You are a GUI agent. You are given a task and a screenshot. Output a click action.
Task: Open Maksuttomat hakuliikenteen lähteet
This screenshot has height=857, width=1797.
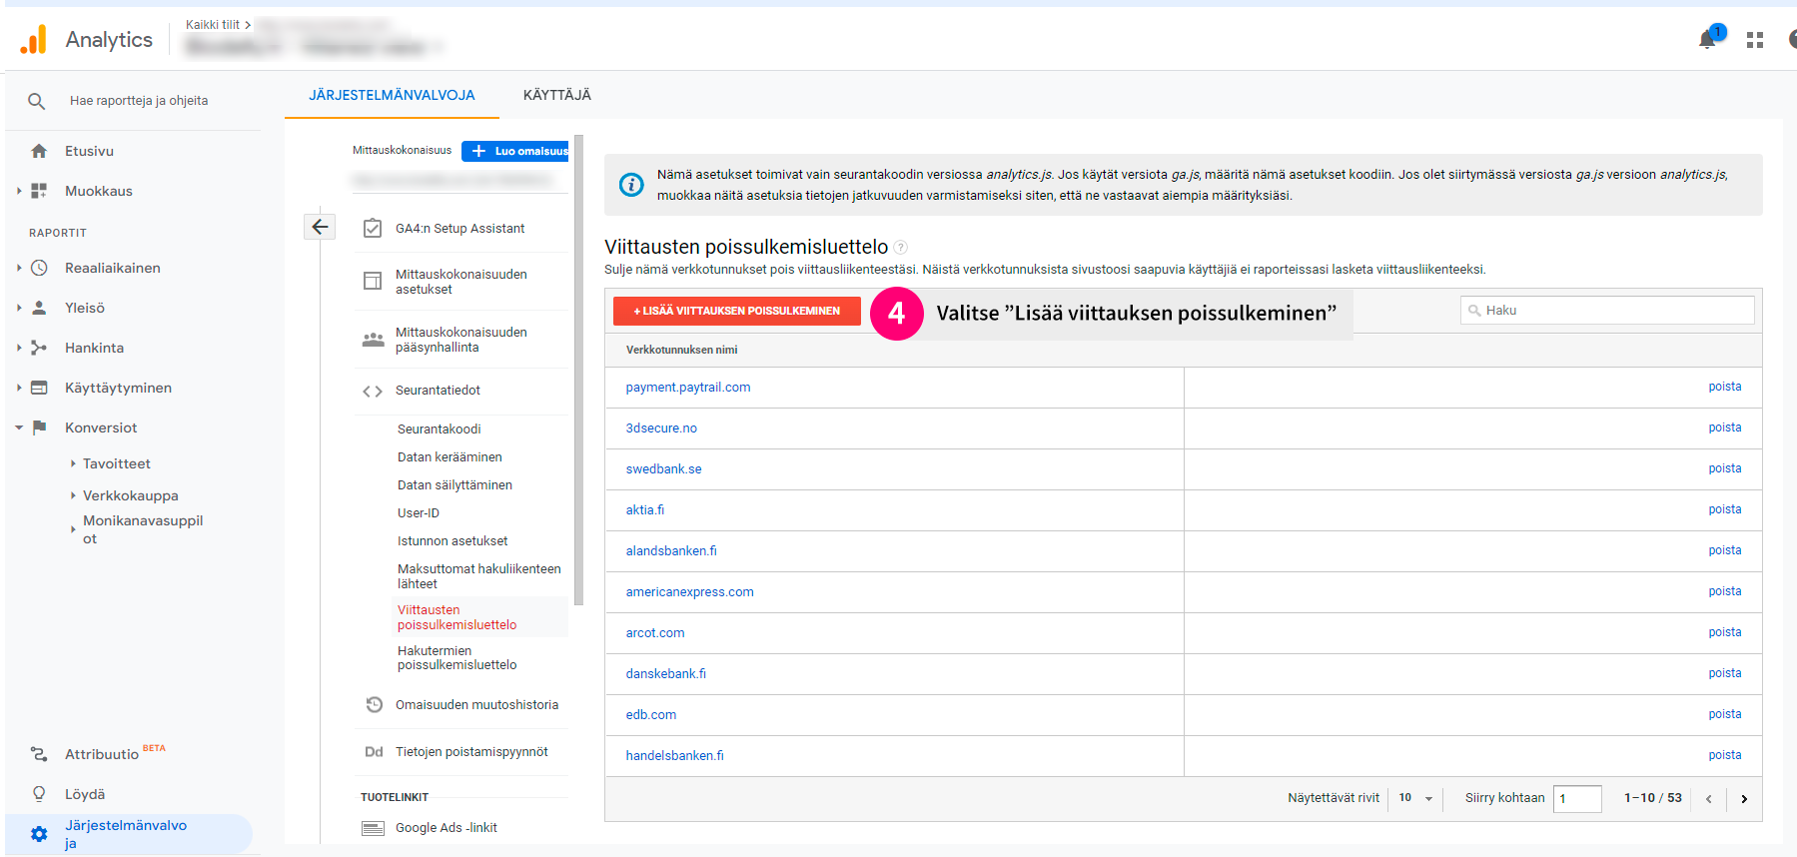click(479, 576)
